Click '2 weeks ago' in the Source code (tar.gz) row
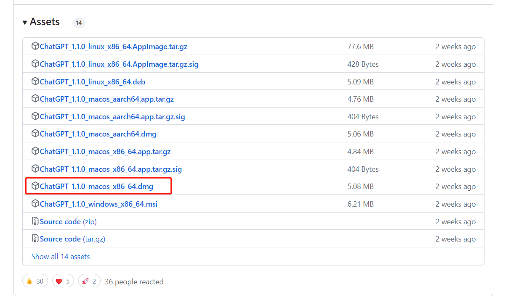 (x=455, y=239)
